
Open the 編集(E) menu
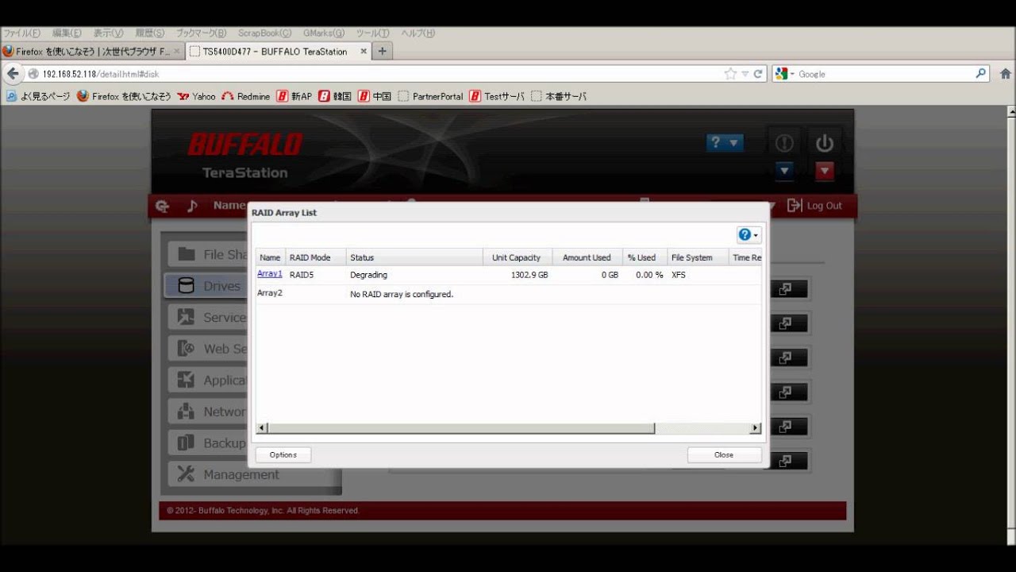pyautogui.click(x=67, y=33)
